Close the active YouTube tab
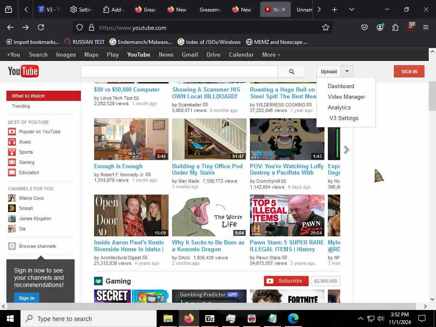 tap(284, 9)
